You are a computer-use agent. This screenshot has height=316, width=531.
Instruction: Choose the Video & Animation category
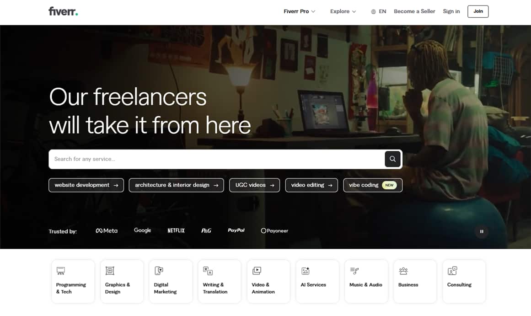click(268, 281)
